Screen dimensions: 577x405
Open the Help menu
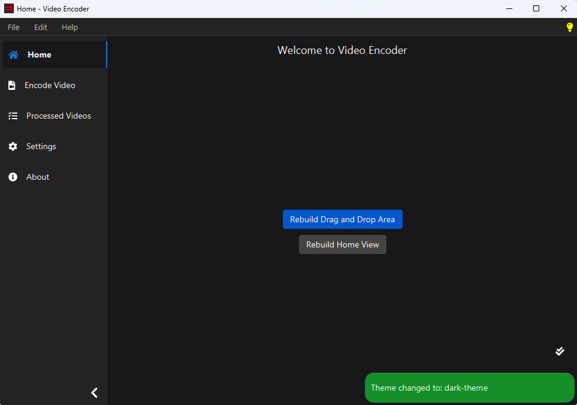tap(70, 27)
